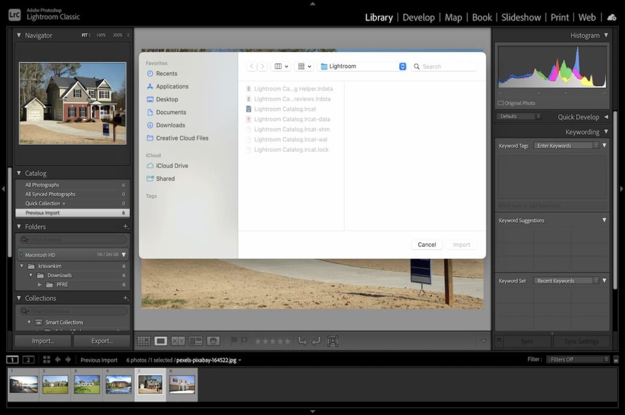Toggle the Original Photo checkbox
The height and width of the screenshot is (415, 625).
coord(500,103)
